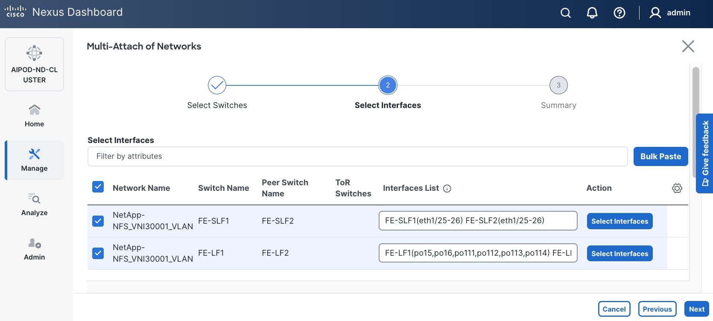Open the notifications bell
This screenshot has width=713, height=321.
point(592,13)
